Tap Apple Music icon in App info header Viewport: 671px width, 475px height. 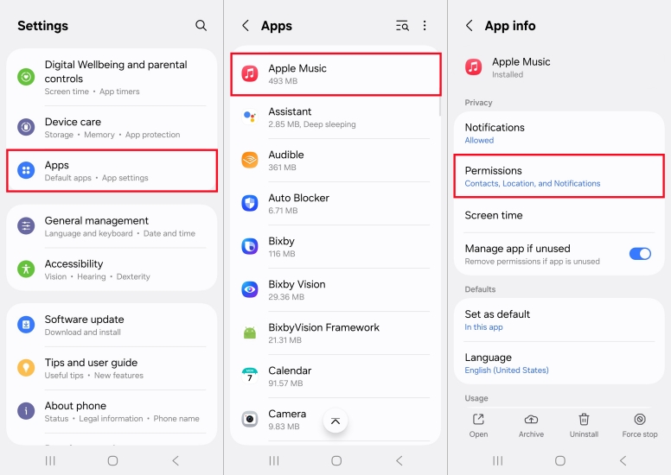tap(474, 67)
